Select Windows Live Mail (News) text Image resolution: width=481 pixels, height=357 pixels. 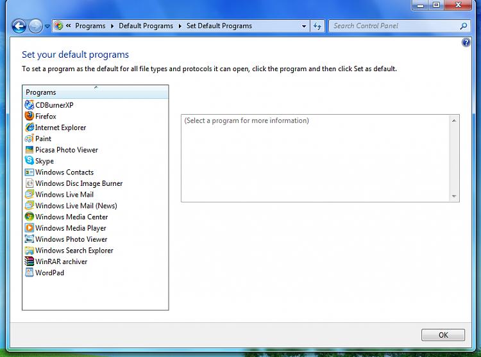point(76,206)
